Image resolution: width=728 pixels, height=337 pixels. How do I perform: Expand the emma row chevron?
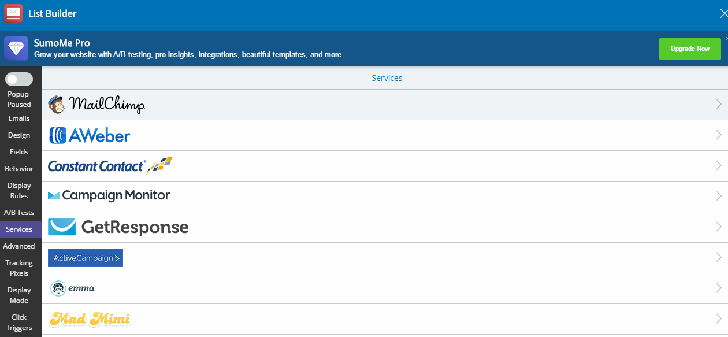(x=719, y=288)
